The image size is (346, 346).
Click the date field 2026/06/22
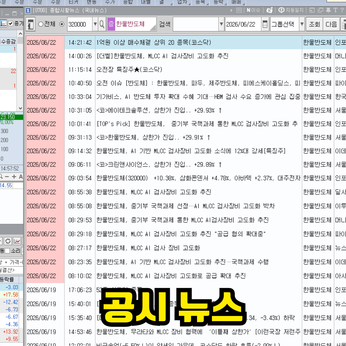tap(243, 24)
